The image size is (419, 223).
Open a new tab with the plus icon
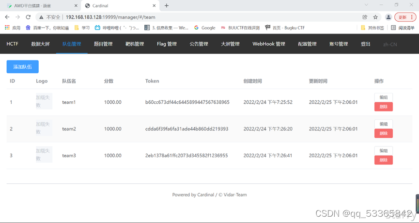point(167,6)
